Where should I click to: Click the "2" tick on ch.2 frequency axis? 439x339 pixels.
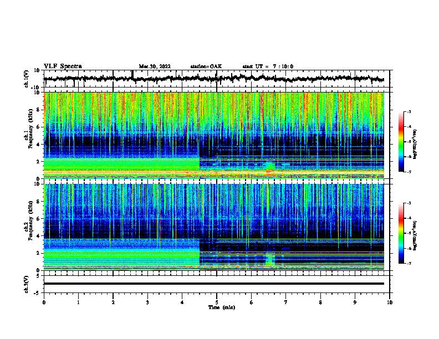[39, 253]
